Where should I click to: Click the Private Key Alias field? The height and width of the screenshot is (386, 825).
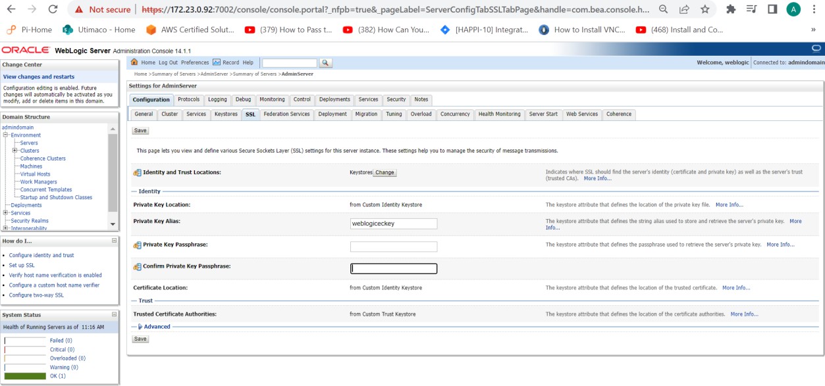(394, 224)
